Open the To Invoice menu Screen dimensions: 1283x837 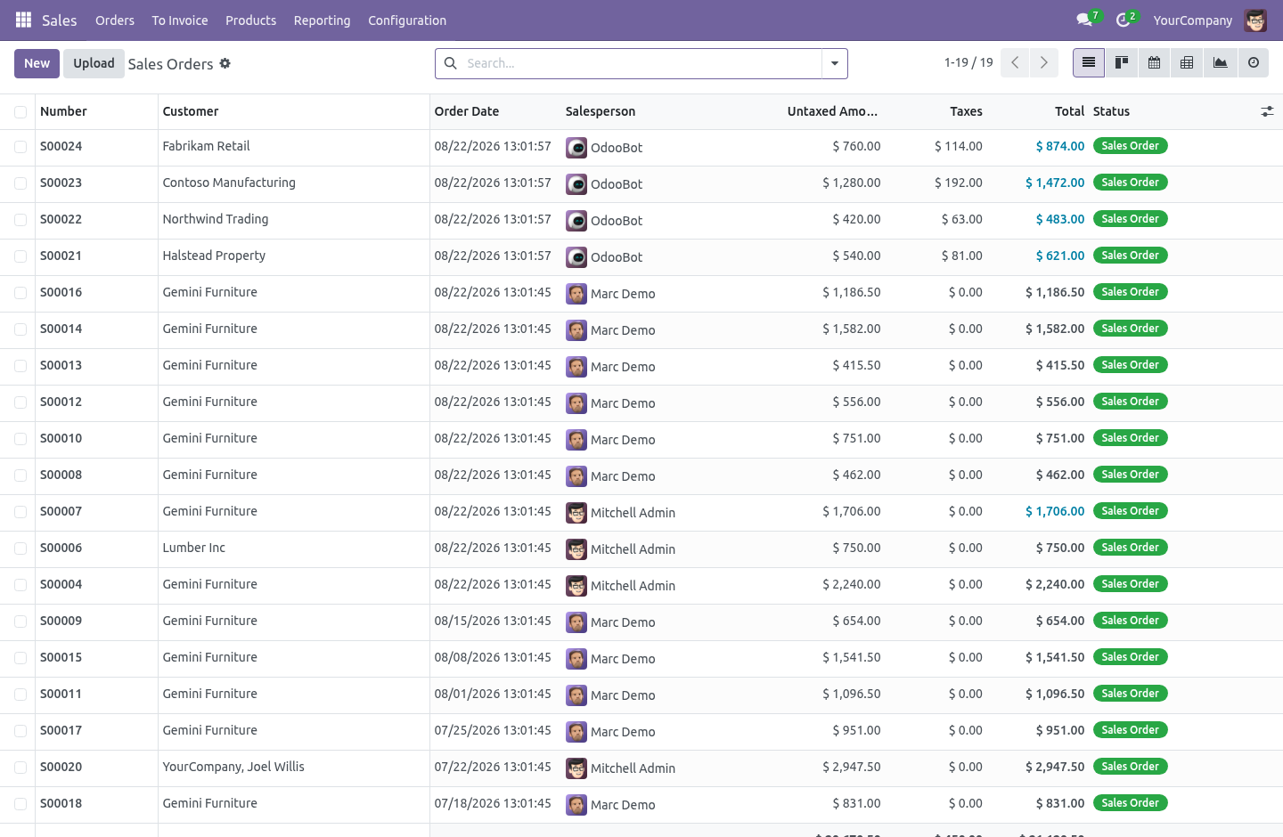pyautogui.click(x=180, y=20)
